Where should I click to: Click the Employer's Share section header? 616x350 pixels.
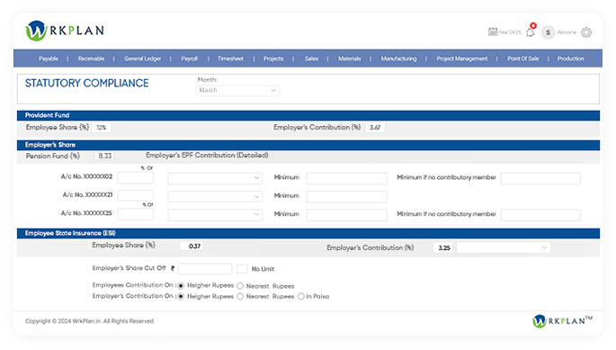click(x=308, y=145)
